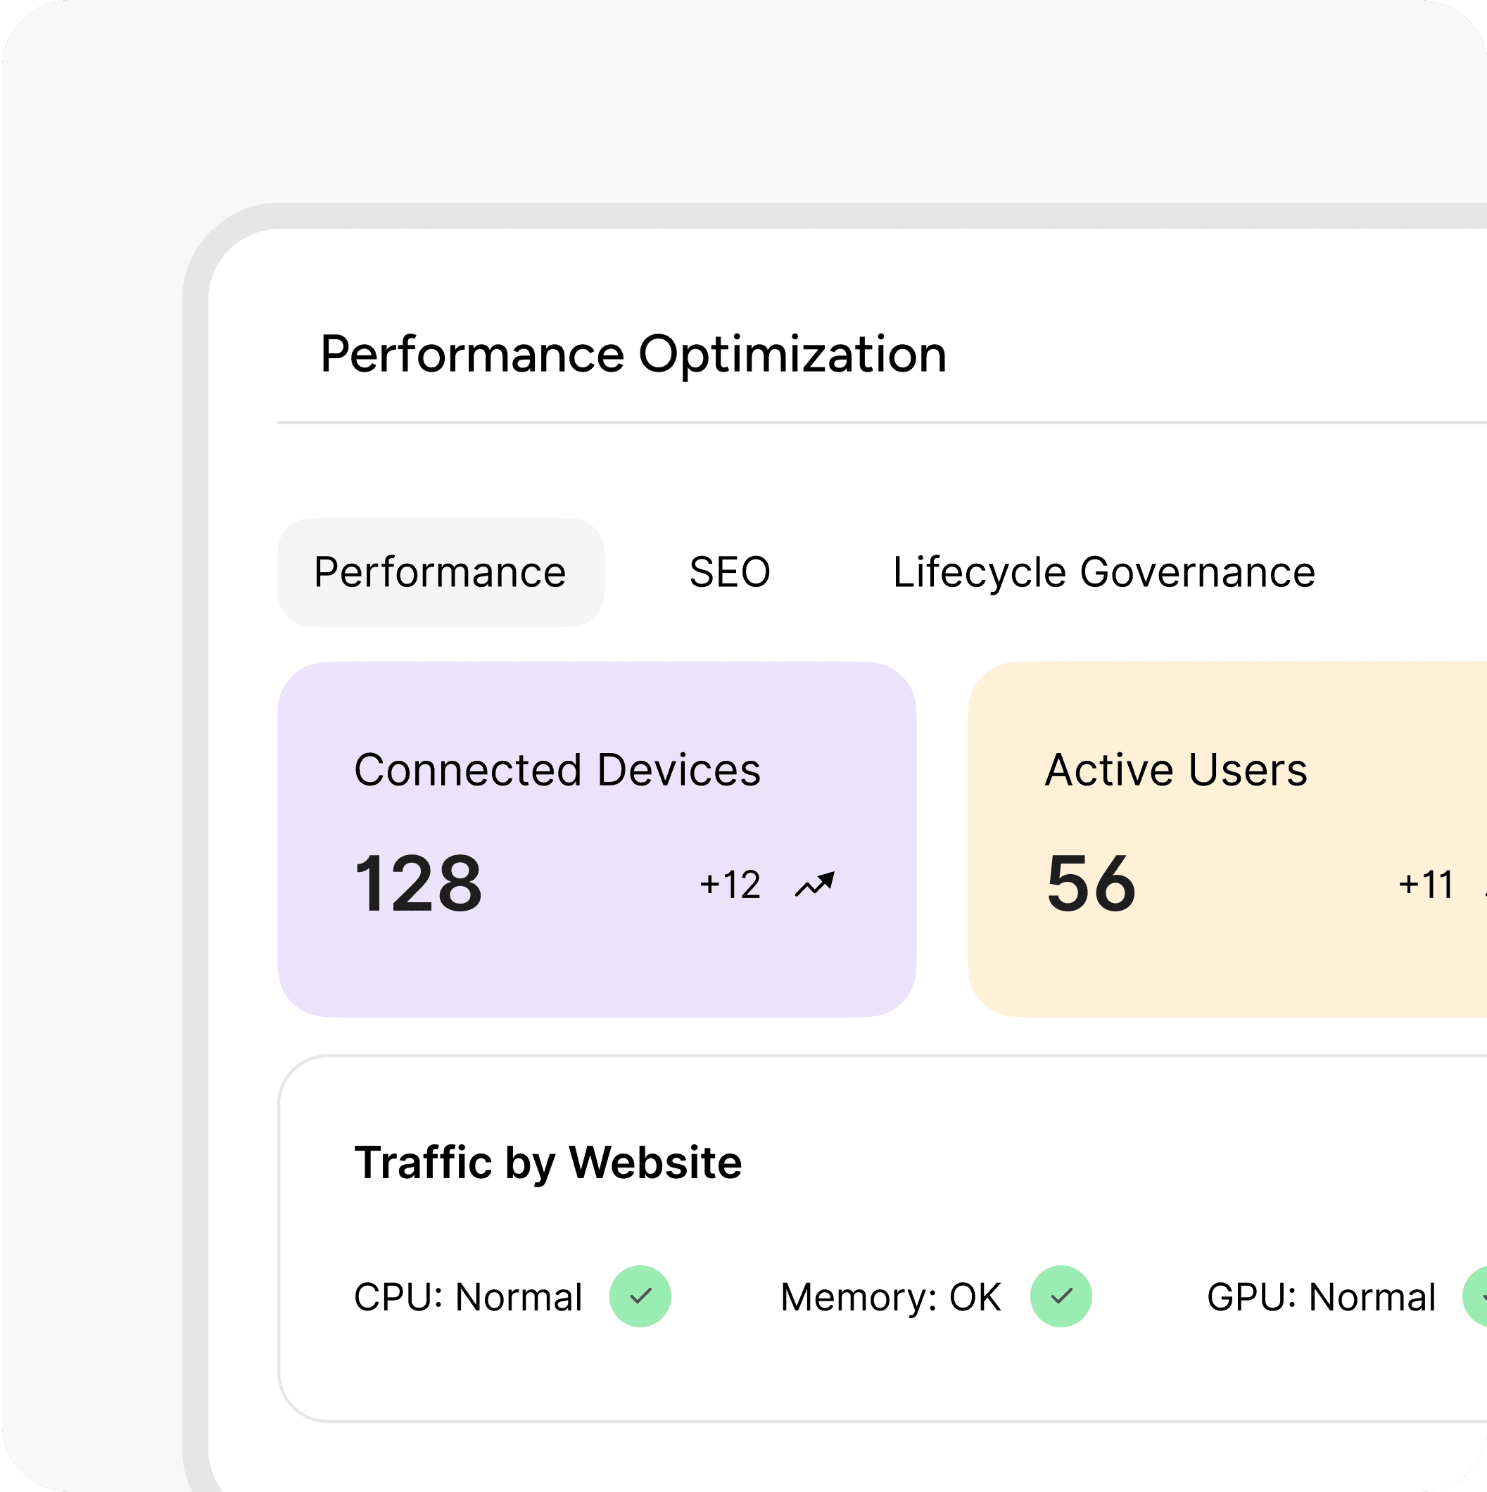Select the Lifecycle Governance tab
This screenshot has width=1487, height=1492.
pos(1103,572)
